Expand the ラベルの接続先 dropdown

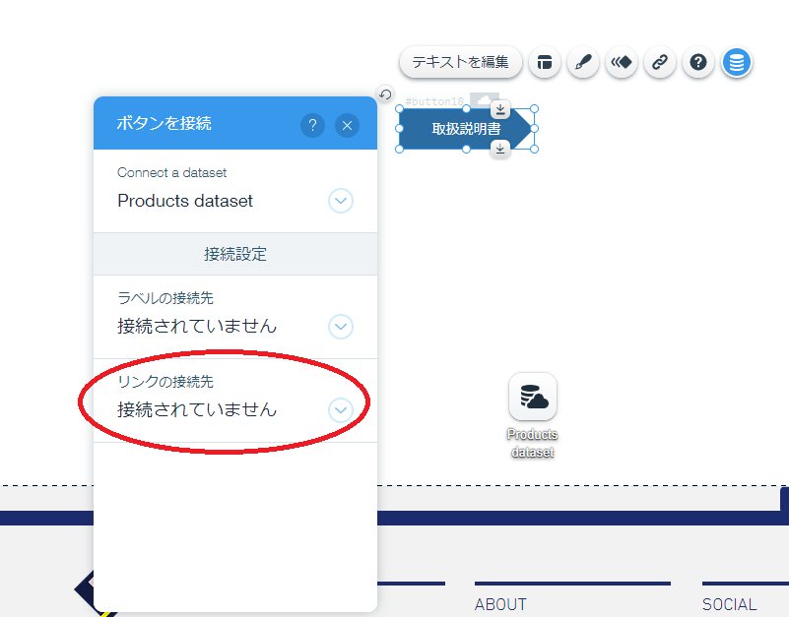[341, 327]
